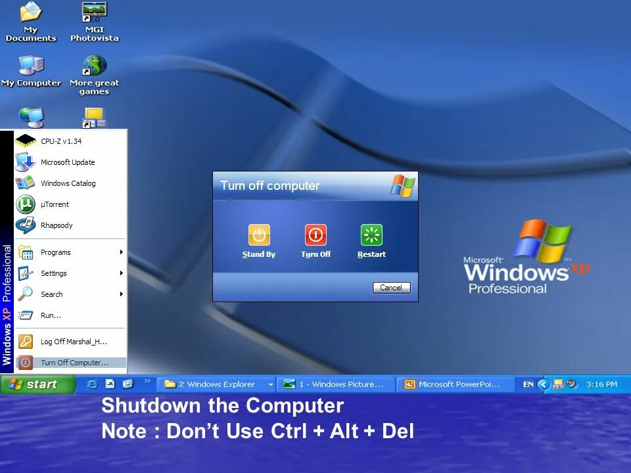Click the Run window icon
The width and height of the screenshot is (631, 473).
[x=26, y=315]
